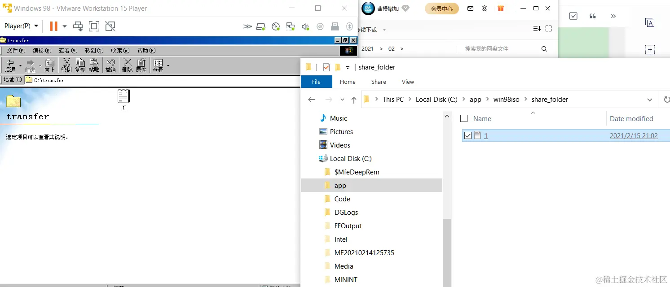The image size is (670, 287).
Task: Click the quick access toolbar dropdown arrow in Explorer
Action: coord(348,68)
